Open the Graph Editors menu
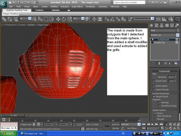Viewport: 181px width, 136px height. pos(77,7)
